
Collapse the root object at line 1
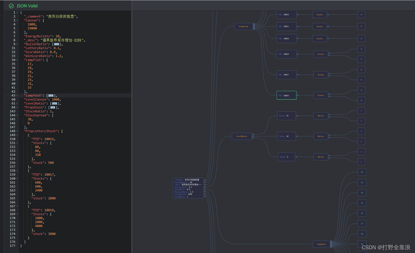(x=17, y=13)
